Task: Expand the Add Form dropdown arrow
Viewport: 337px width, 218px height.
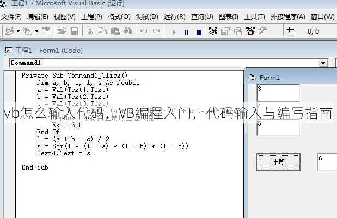Action: click(x=37, y=32)
